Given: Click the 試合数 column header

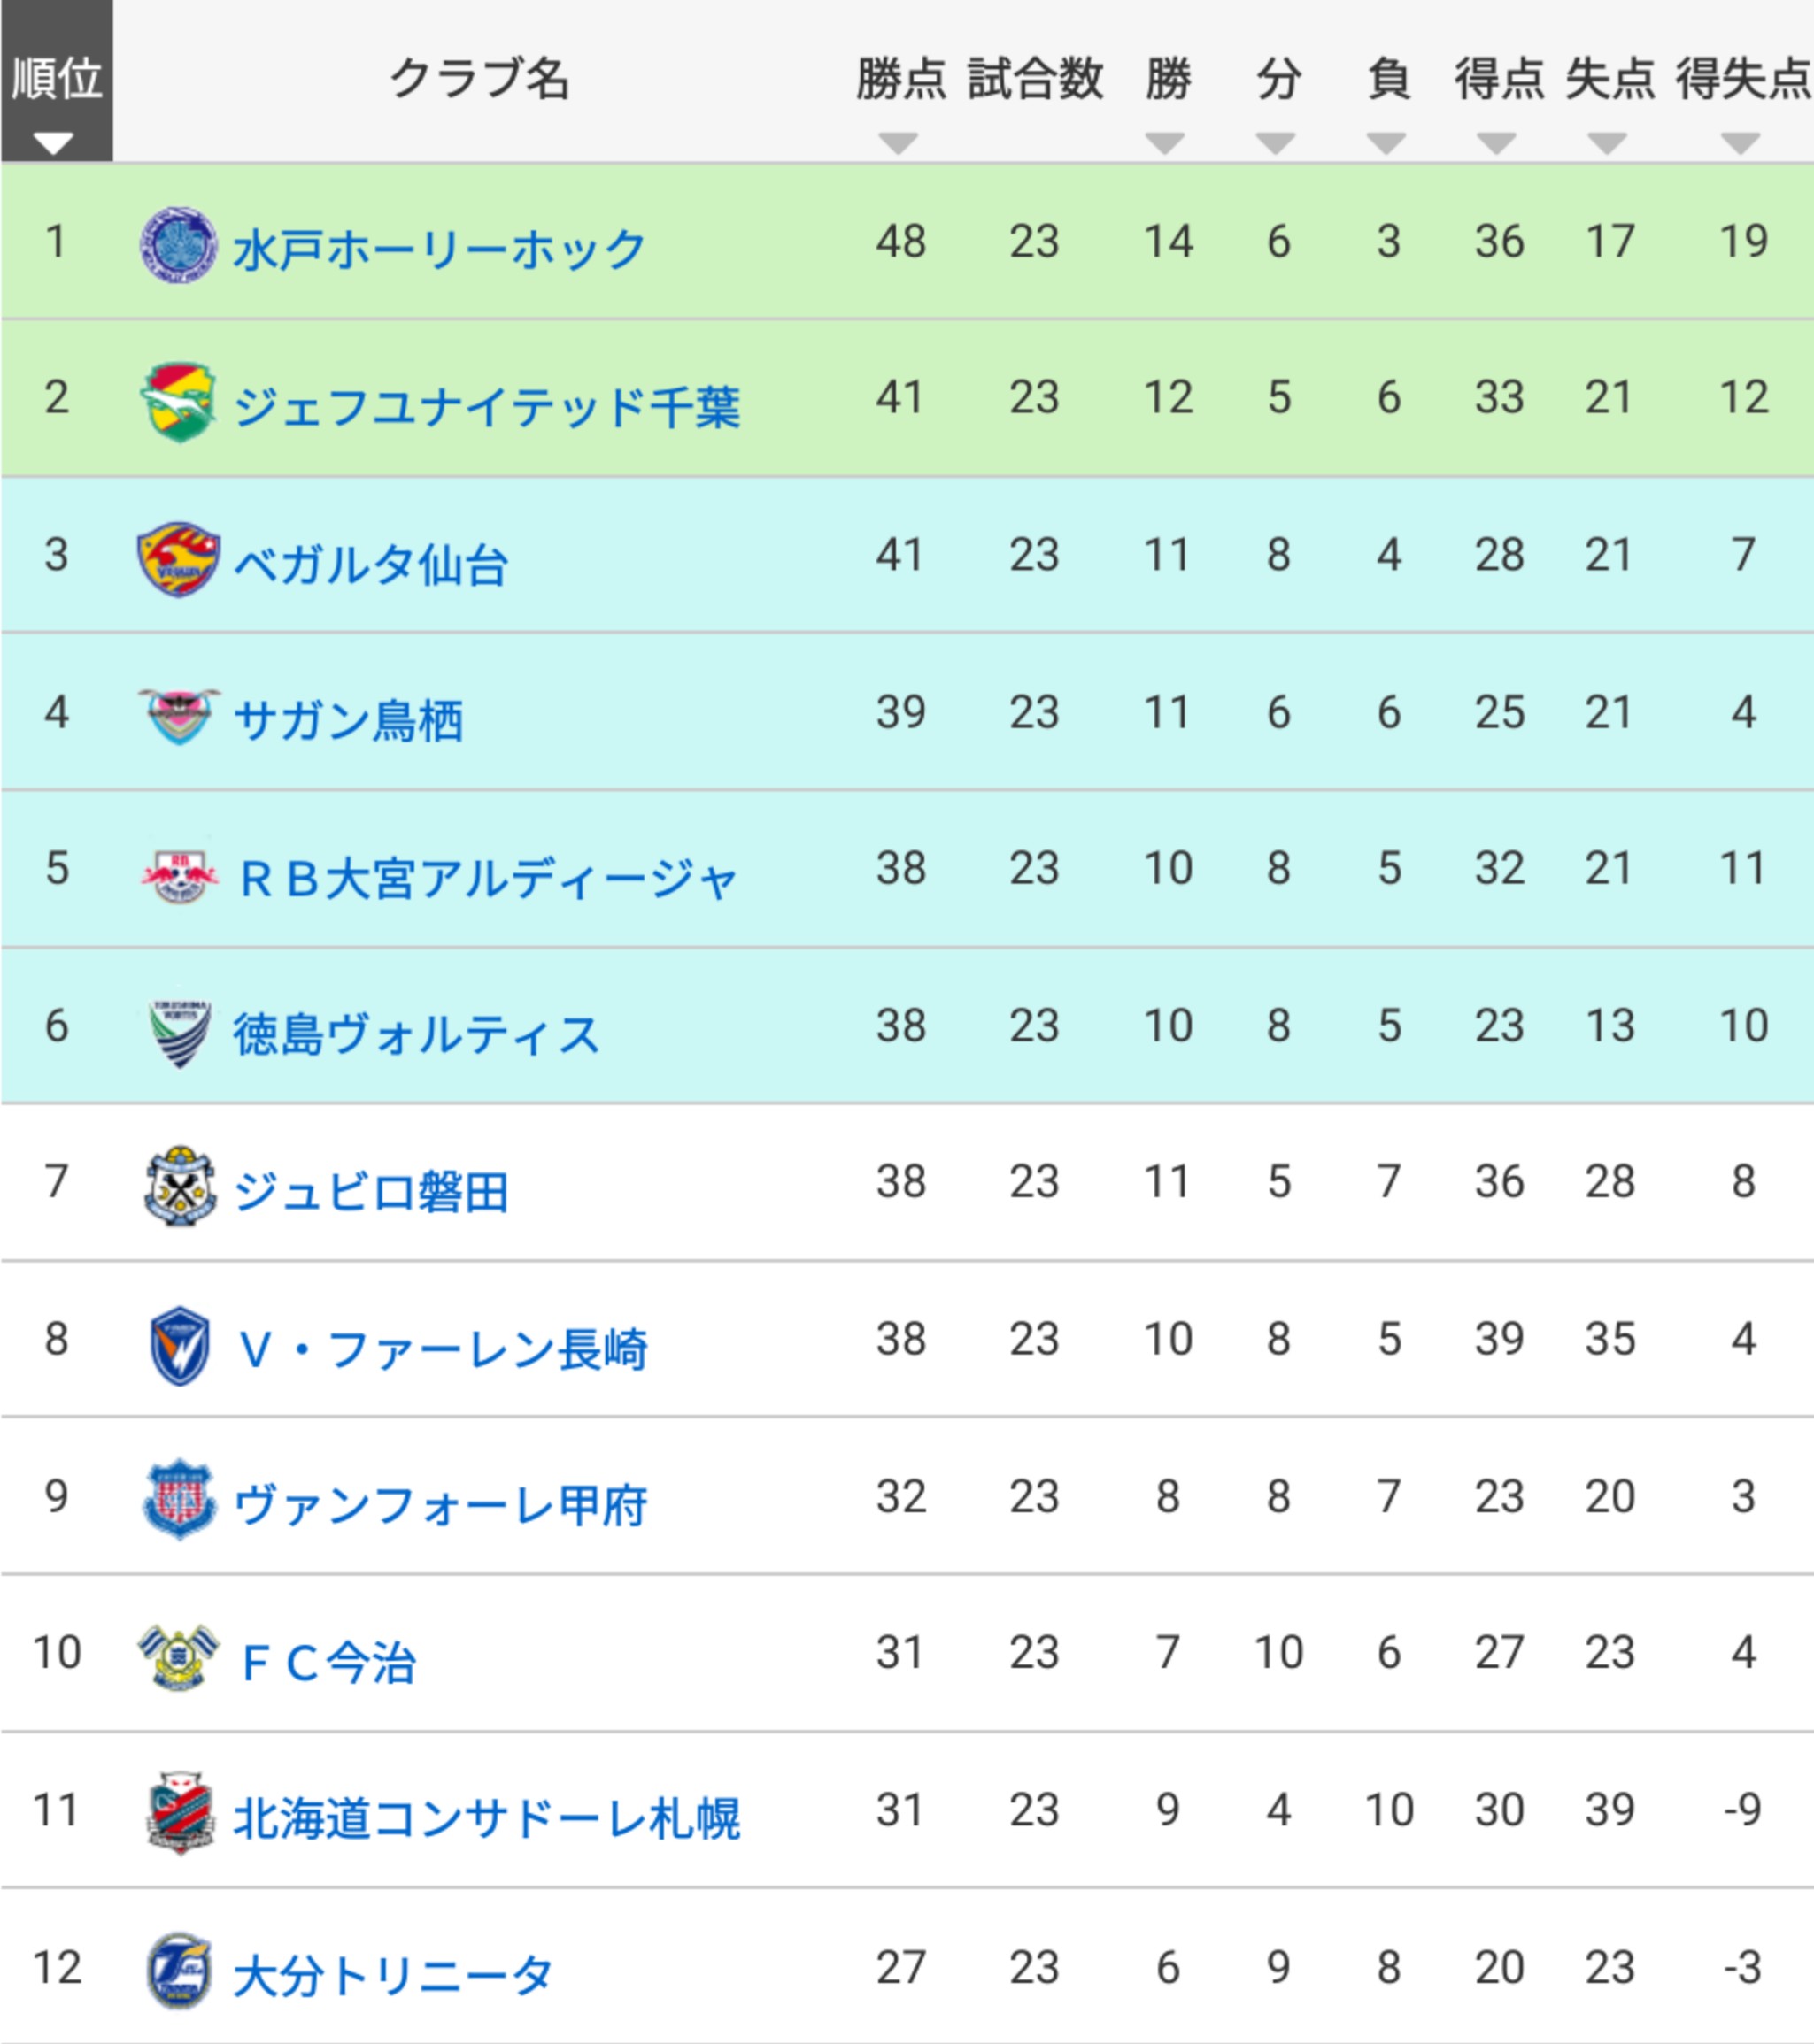Looking at the screenshot, I should click(x=1035, y=80).
